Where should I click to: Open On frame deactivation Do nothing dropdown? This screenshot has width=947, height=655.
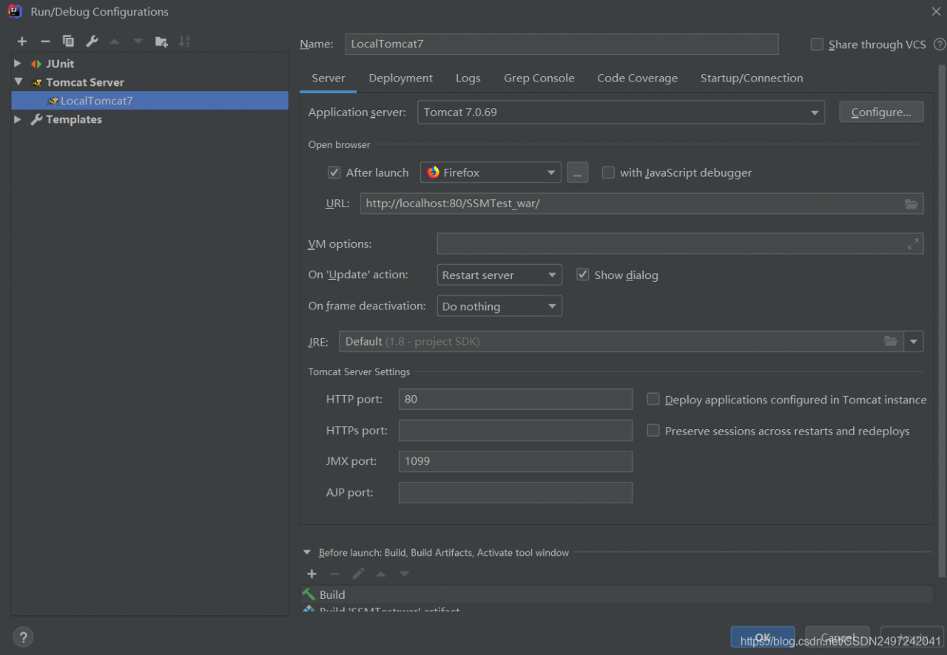pos(499,306)
